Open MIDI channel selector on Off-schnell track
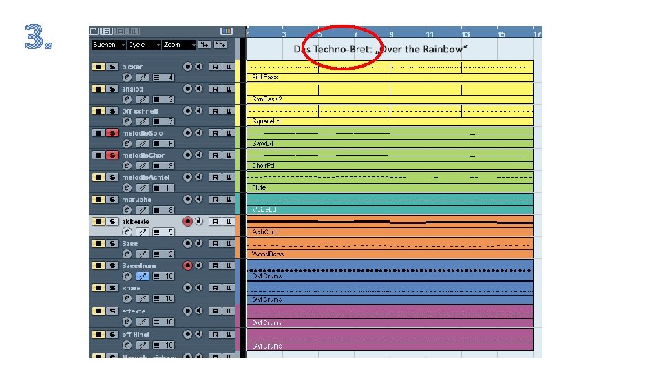 pyautogui.click(x=163, y=121)
